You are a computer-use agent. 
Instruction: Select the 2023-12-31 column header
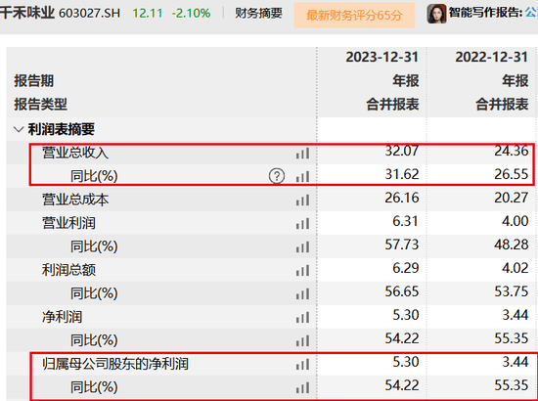point(381,57)
